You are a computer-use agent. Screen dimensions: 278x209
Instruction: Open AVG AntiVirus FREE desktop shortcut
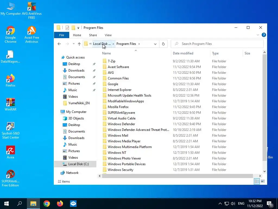31,11
